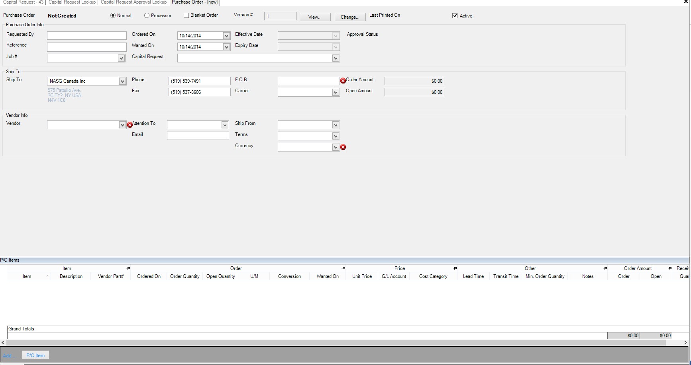Click the View button next to Version number
691x365 pixels.
(315, 17)
